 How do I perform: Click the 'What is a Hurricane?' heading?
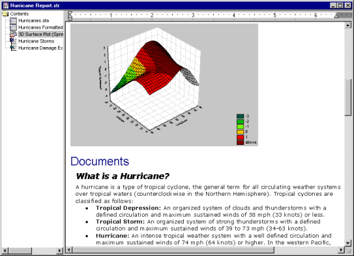tap(123, 176)
